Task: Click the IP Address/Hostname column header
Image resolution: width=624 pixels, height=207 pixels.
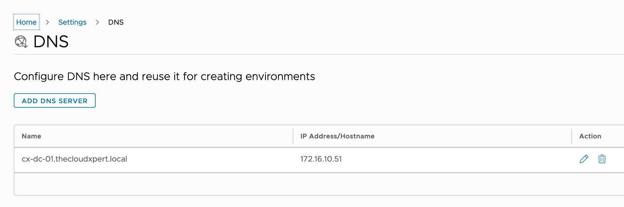Action: point(337,136)
